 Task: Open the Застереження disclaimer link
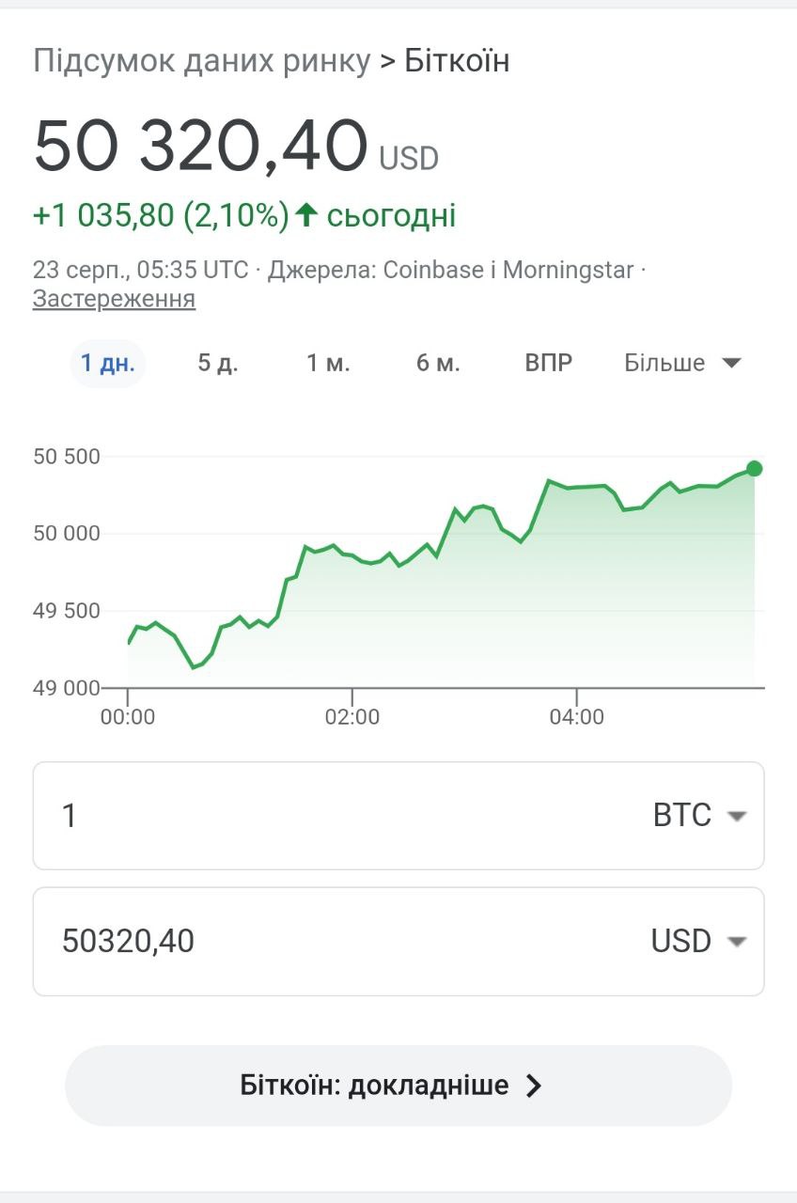coord(114,299)
